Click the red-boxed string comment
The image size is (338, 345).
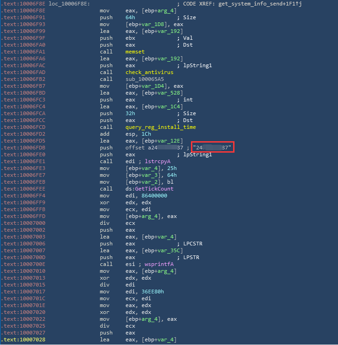[213, 148]
